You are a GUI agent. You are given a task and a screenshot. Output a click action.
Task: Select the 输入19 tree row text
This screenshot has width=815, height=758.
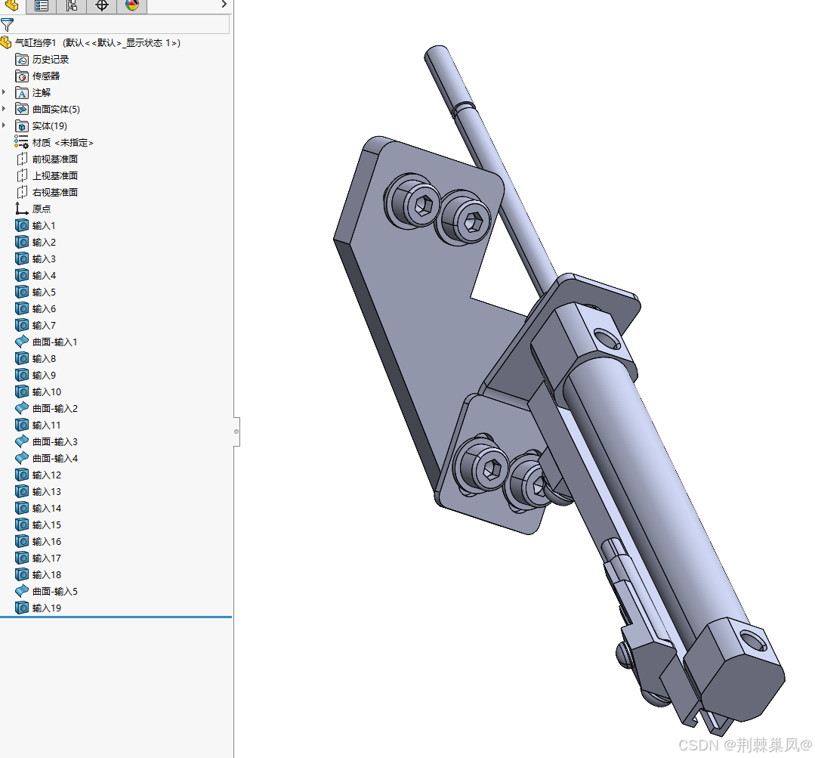point(47,608)
